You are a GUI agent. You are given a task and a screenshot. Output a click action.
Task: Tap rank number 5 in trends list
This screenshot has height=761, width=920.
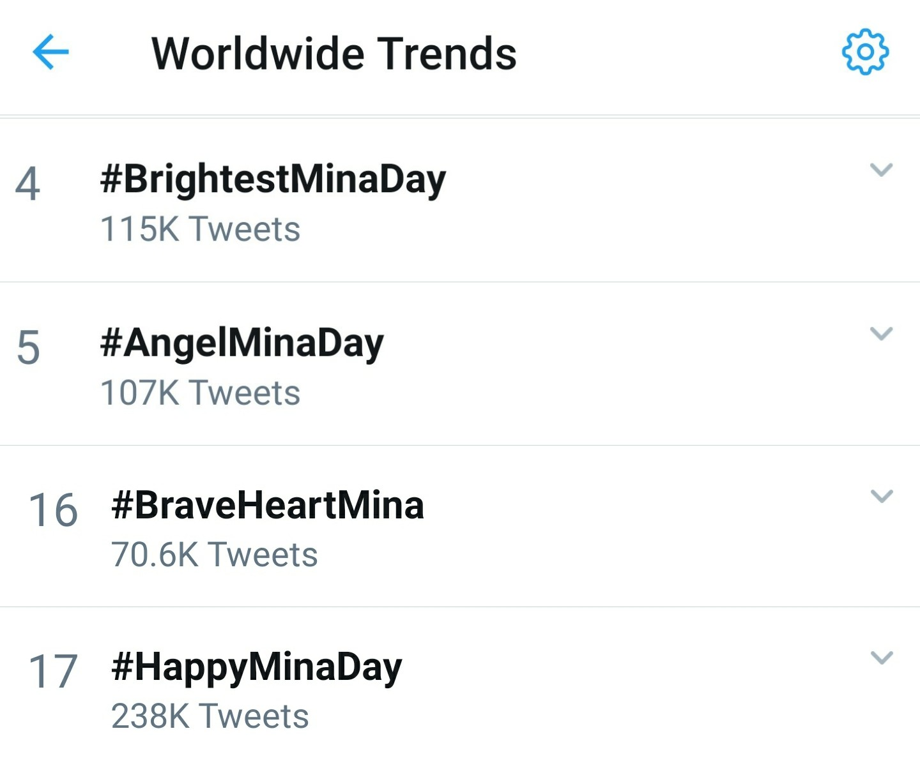tap(28, 348)
